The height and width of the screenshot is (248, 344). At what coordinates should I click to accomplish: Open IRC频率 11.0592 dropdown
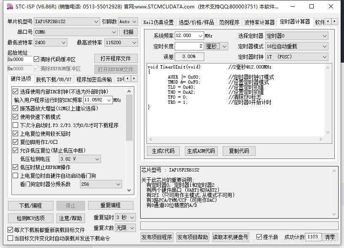(109, 100)
